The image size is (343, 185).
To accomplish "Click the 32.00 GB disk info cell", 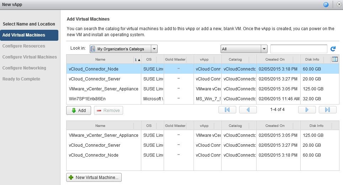I will [x=312, y=99].
